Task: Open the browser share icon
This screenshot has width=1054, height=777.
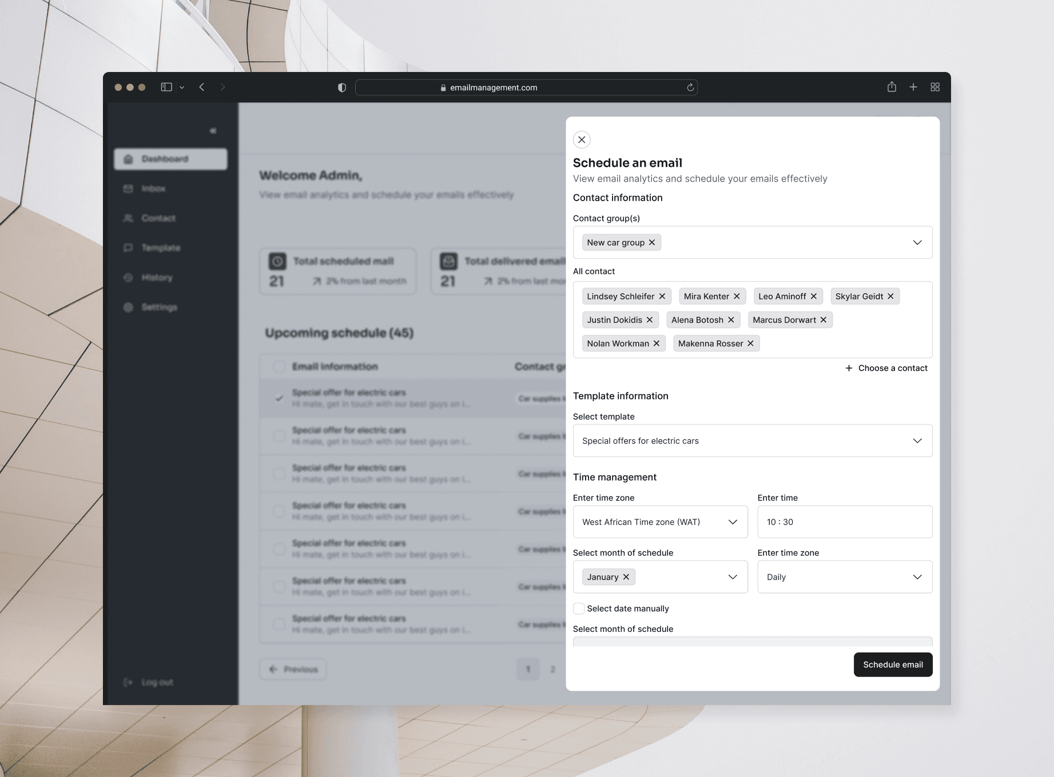Action: pyautogui.click(x=892, y=87)
